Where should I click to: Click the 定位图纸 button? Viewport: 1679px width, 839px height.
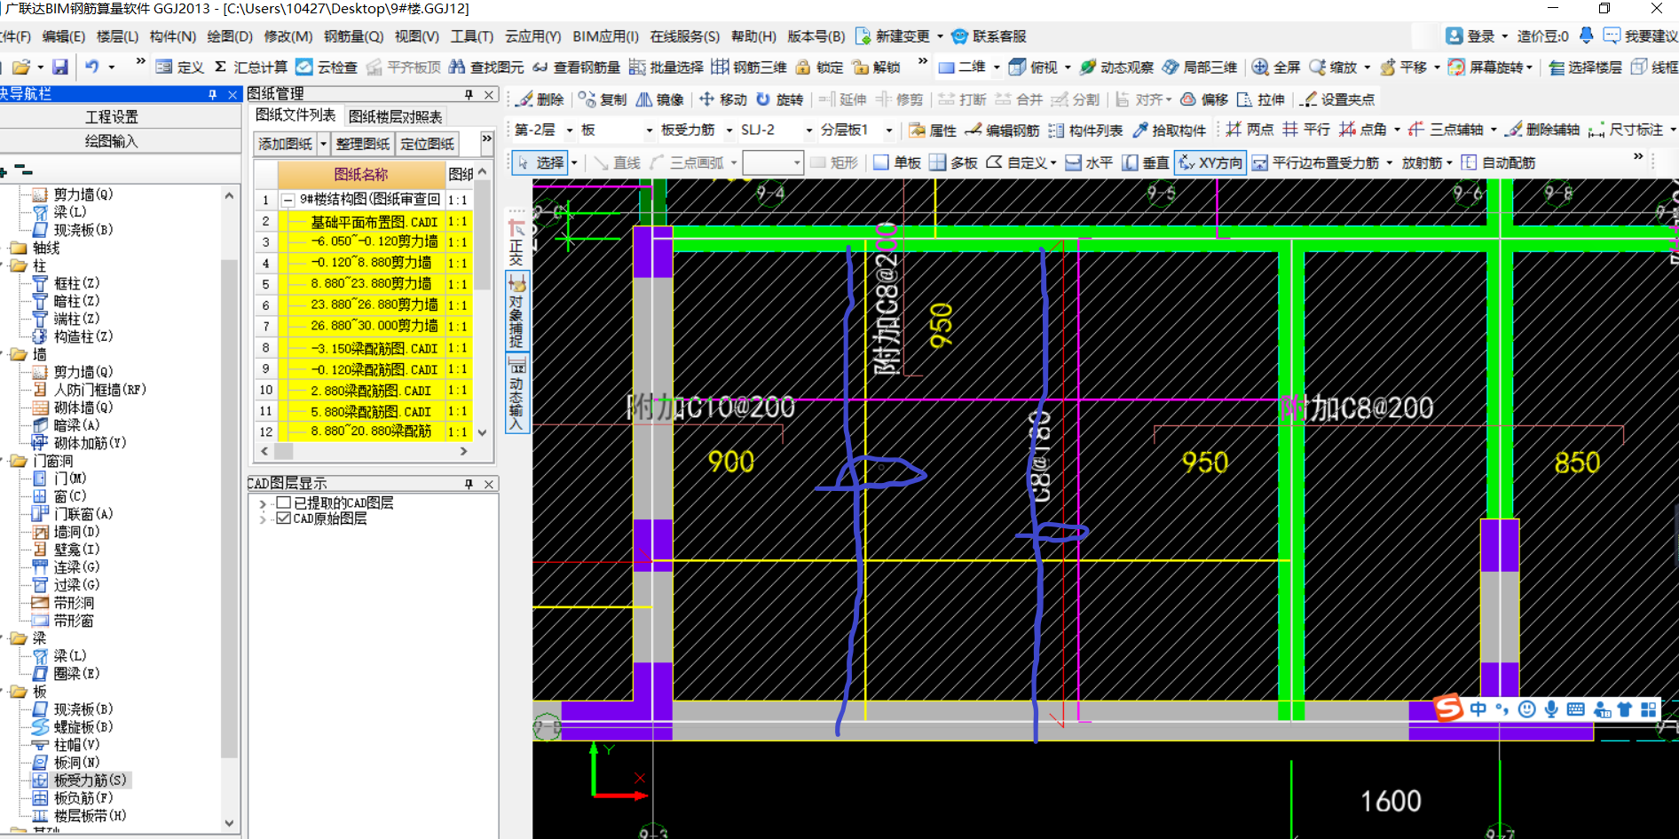(427, 143)
